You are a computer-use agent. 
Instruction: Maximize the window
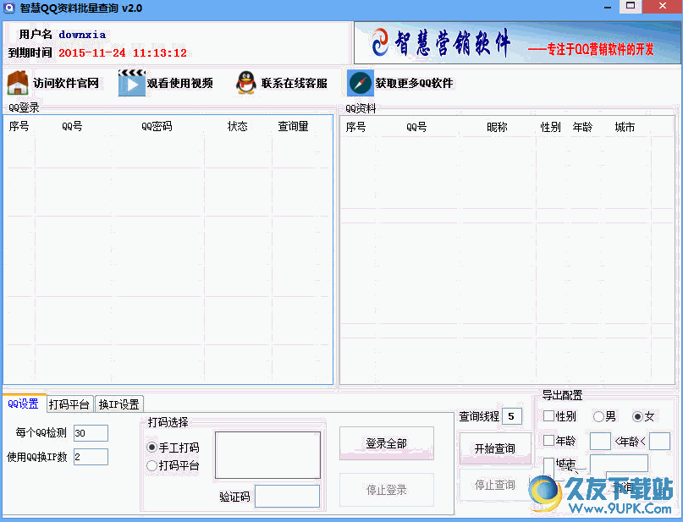tap(631, 6)
